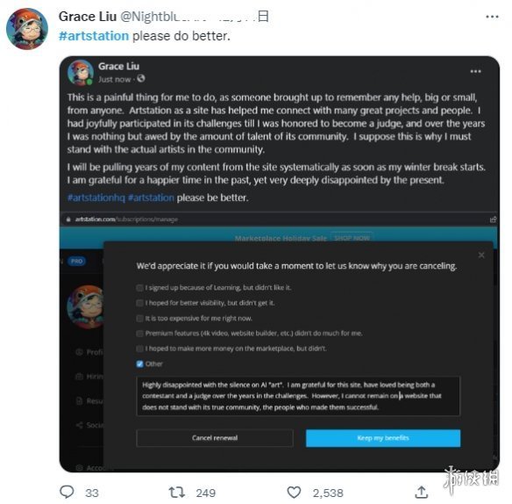Tick 'It is too expensive for me' box
Screen dimensions: 512x504
[x=139, y=318]
